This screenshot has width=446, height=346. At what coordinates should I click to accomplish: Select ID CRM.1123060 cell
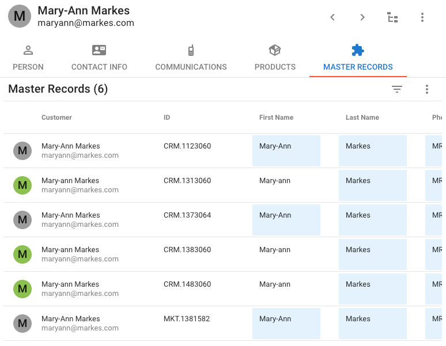tap(187, 146)
